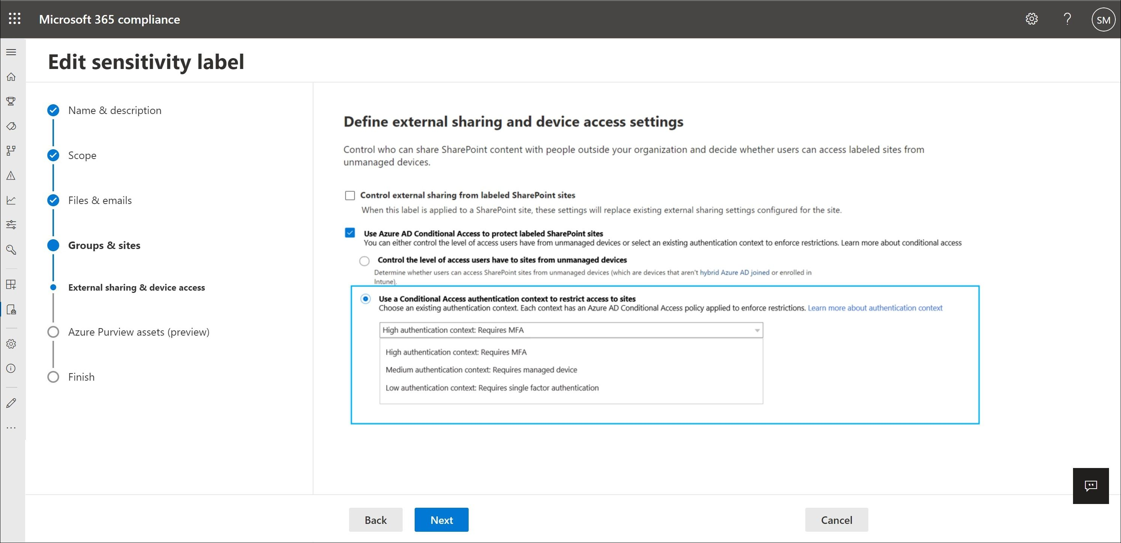Collapse the hamburger navigation menu
Screen dimensions: 1121x543
[x=11, y=52]
